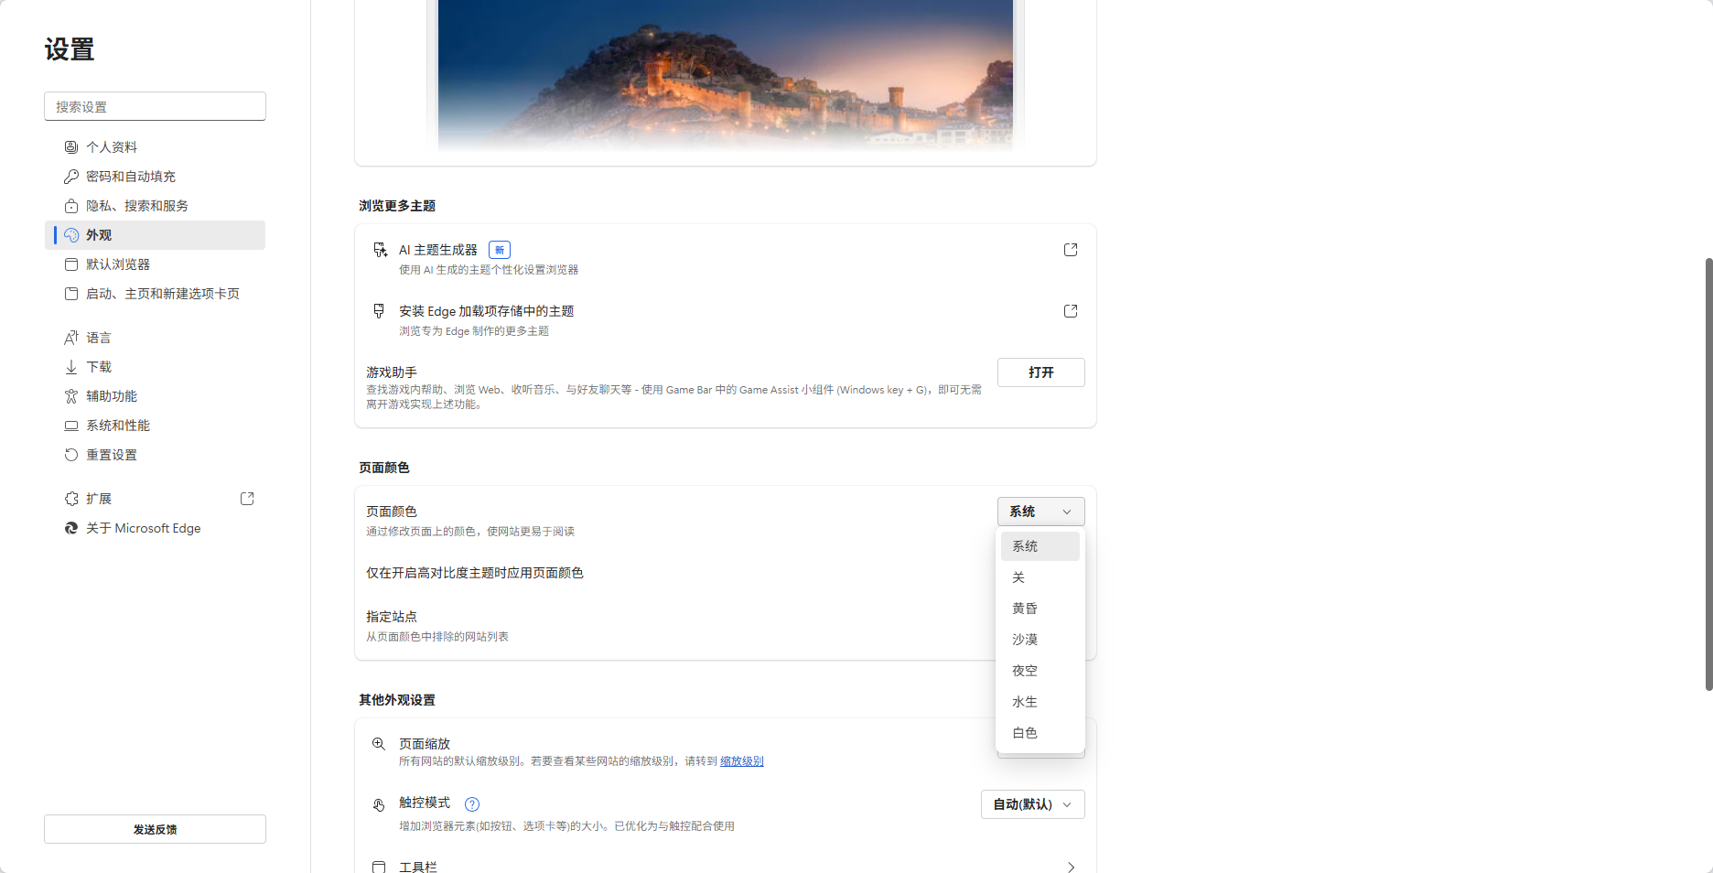This screenshot has width=1713, height=873.
Task: Open 启动、主页和新建选项卡页 settings
Action: 163,294
